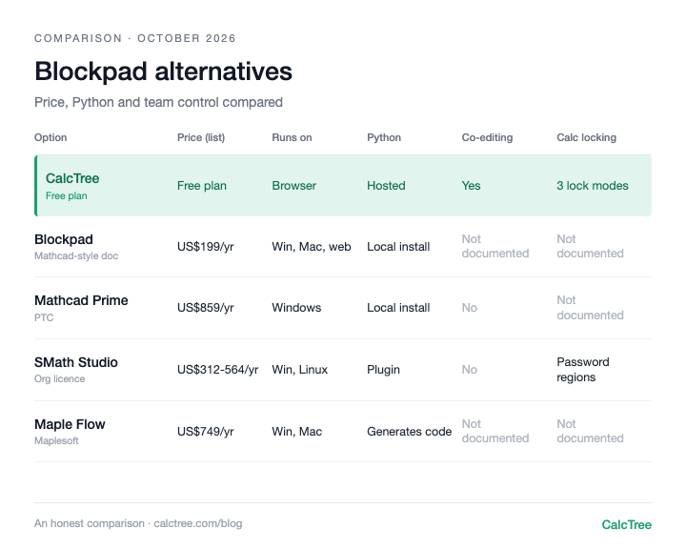
Task: Select the 'Maple Flow' option name
Action: point(70,424)
